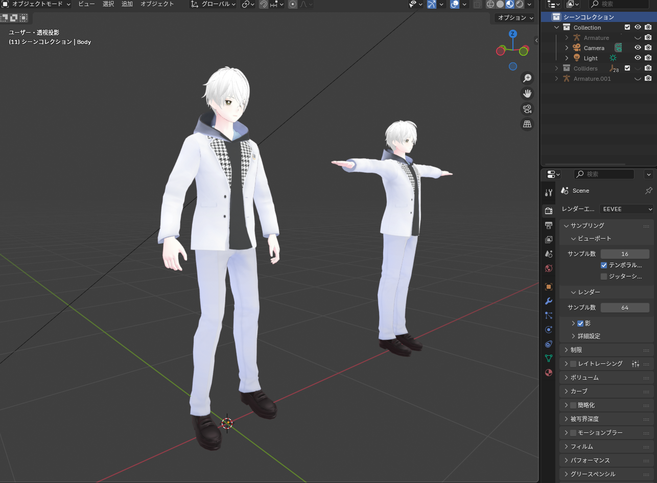Open the Output properties tab

[x=549, y=225]
